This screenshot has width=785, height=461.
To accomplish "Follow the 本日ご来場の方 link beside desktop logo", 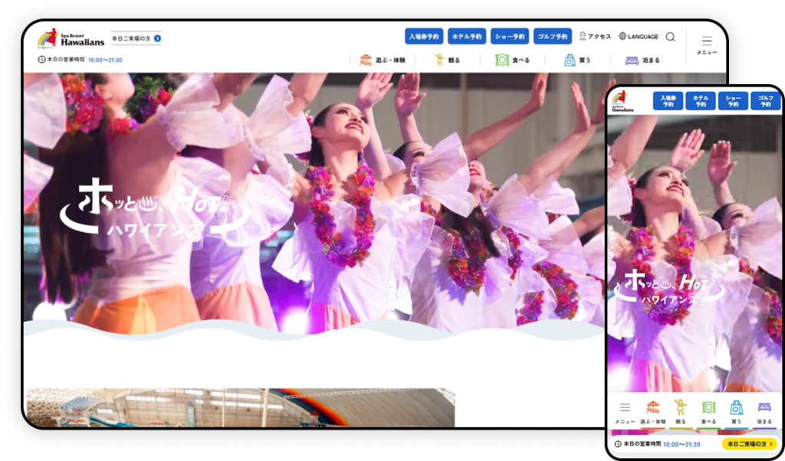I will (x=136, y=38).
